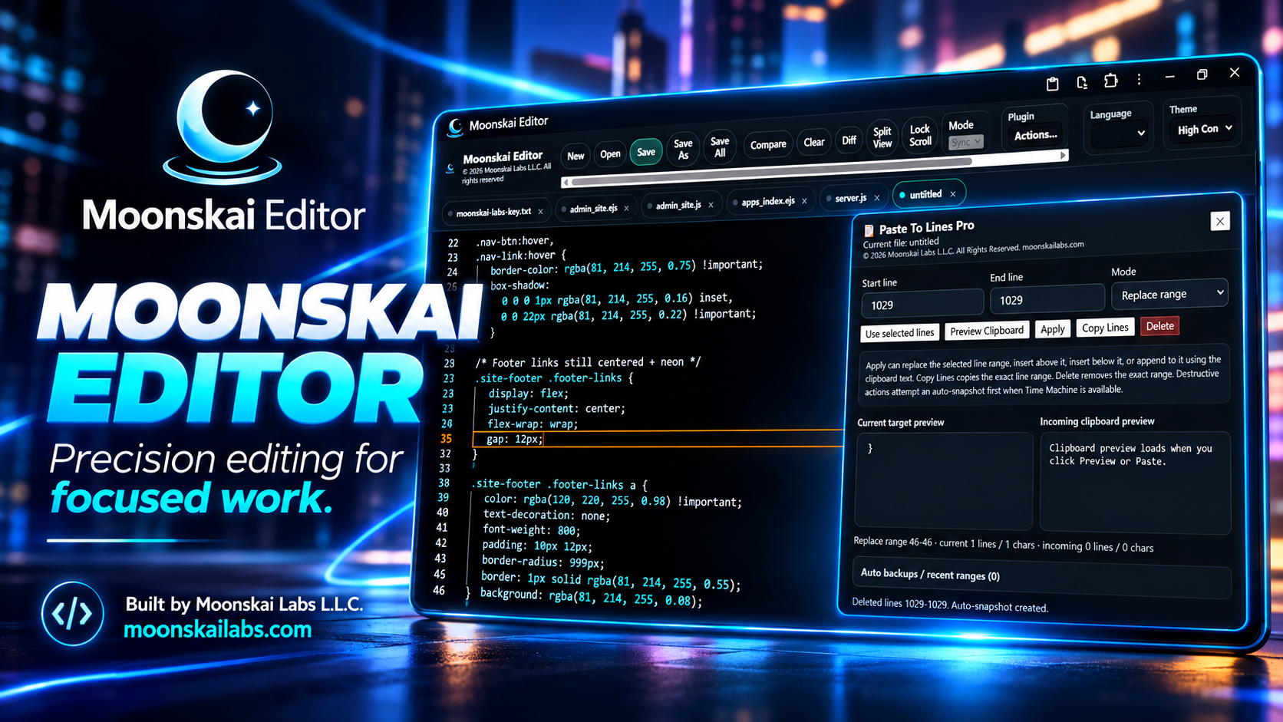Screen dimensions: 1283x722
Task: Click the copy-file icon in the title bar
Action: tap(1081, 82)
